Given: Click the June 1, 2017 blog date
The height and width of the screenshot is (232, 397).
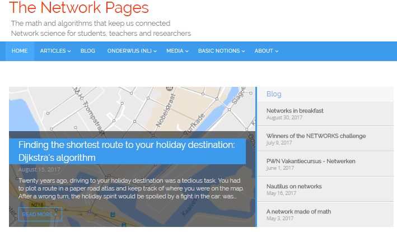Looking at the screenshot, I should click(x=280, y=168).
